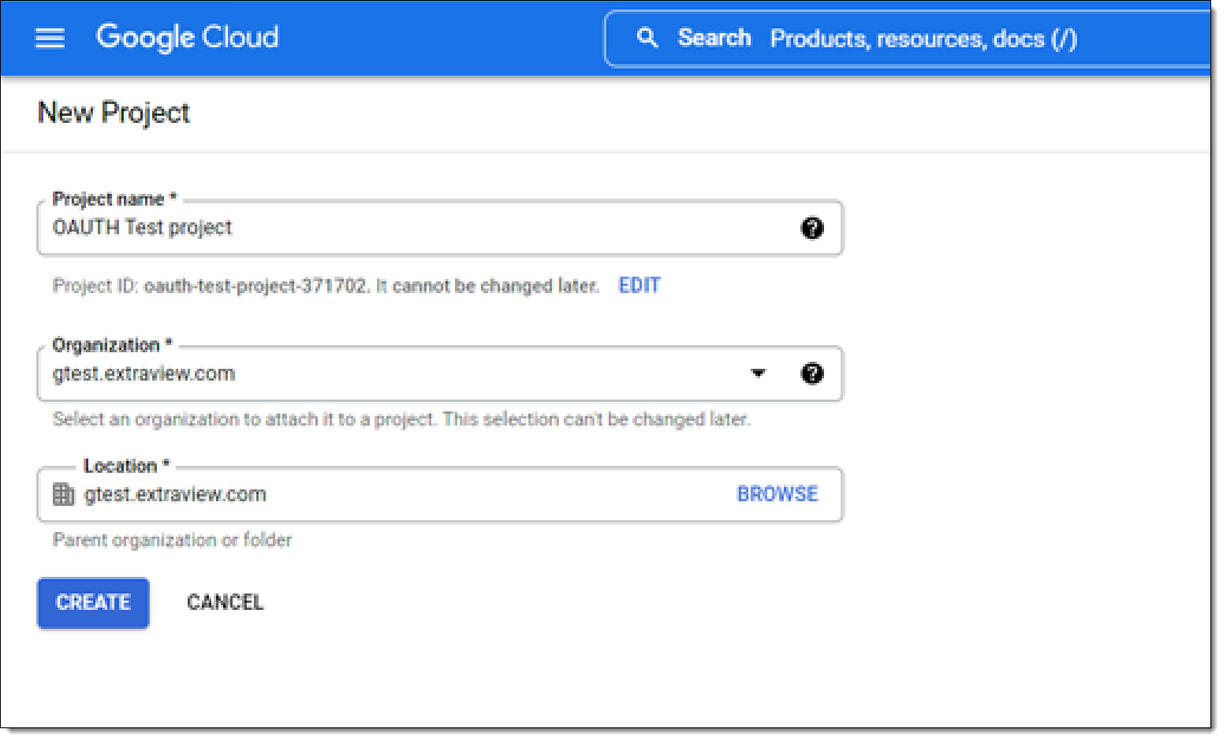Click the organization building icon in Location
Screen dimensions: 1223x740
pyautogui.click(x=63, y=494)
